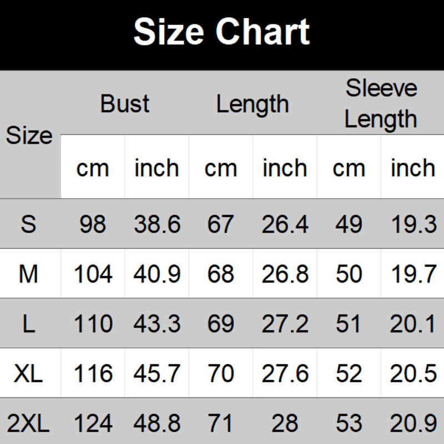This screenshot has width=444, height=444.
Task: Click the 28 inch length cell
Action: click(285, 425)
